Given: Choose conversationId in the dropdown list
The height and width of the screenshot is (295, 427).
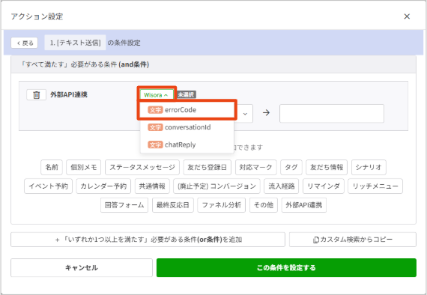Looking at the screenshot, I should (x=187, y=127).
